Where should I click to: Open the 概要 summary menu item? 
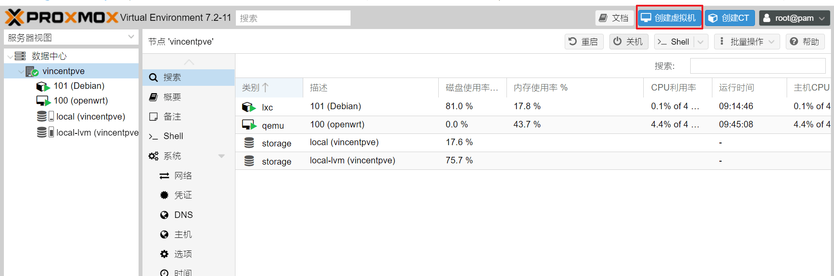point(172,97)
